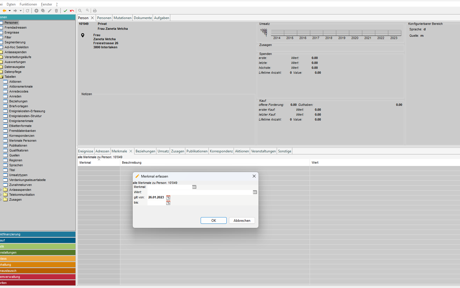
Task: Open calendar picker for 'bis' date
Action: pos(168,203)
